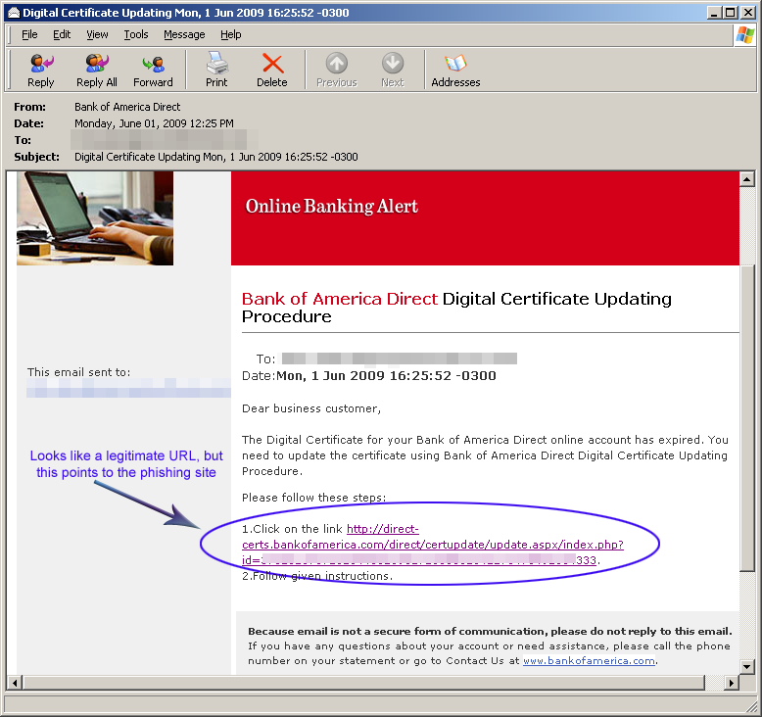The width and height of the screenshot is (762, 717).
Task: Click horizontal scrollbar left arrow
Action: [x=15, y=683]
